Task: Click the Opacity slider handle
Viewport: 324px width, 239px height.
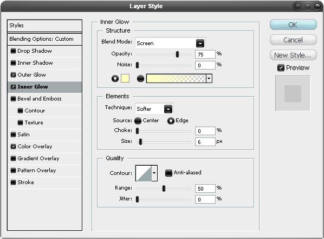Action: click(x=177, y=54)
